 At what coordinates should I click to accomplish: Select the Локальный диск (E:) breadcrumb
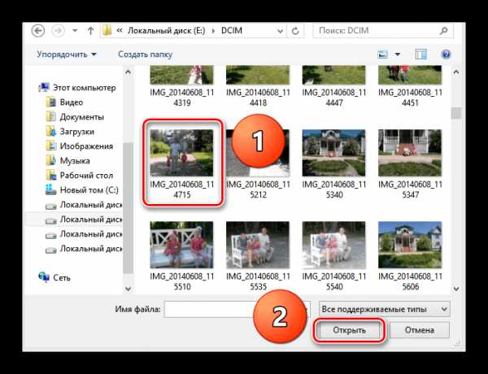[167, 31]
